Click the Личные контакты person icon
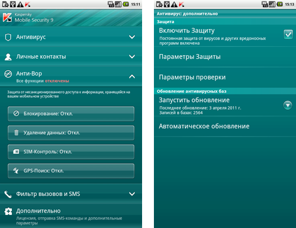The height and width of the screenshot is (228, 296). pyautogui.click(x=8, y=57)
